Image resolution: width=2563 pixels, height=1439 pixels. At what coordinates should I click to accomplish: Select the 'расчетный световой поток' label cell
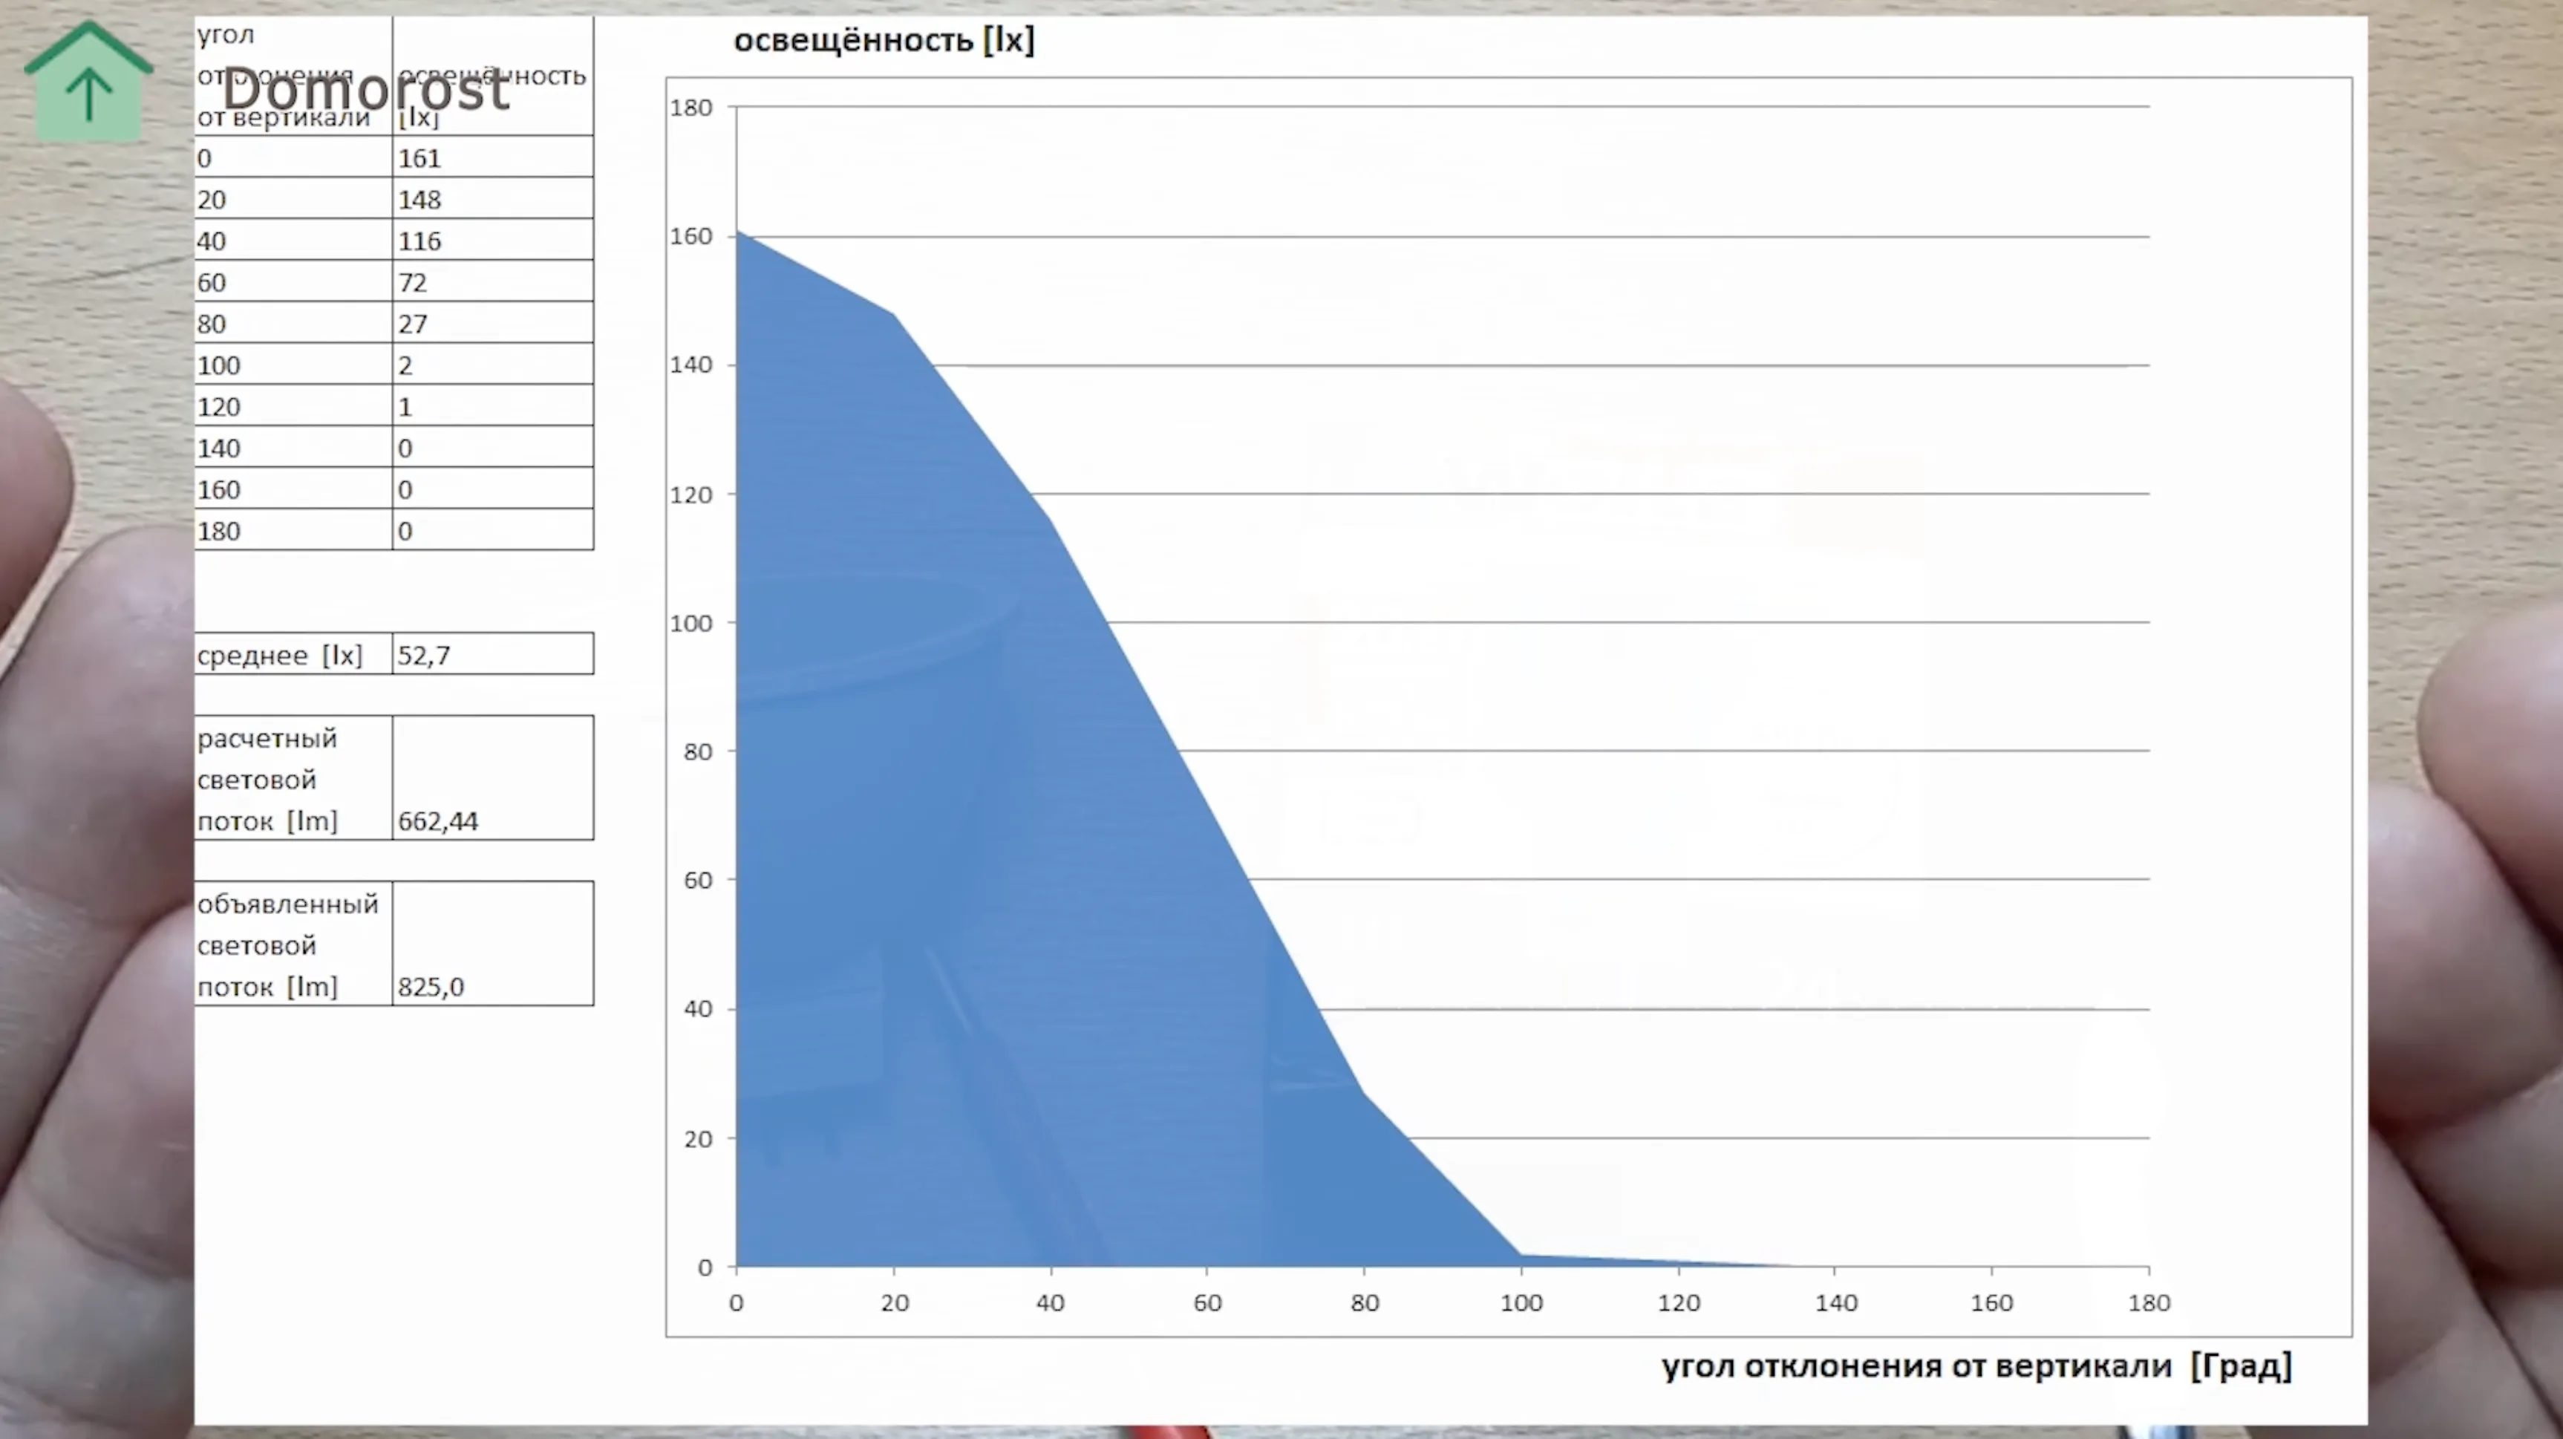(x=293, y=778)
